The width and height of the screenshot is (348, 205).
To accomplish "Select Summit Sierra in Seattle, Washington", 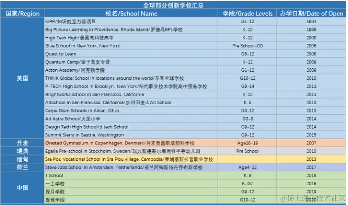I will 84,135.
